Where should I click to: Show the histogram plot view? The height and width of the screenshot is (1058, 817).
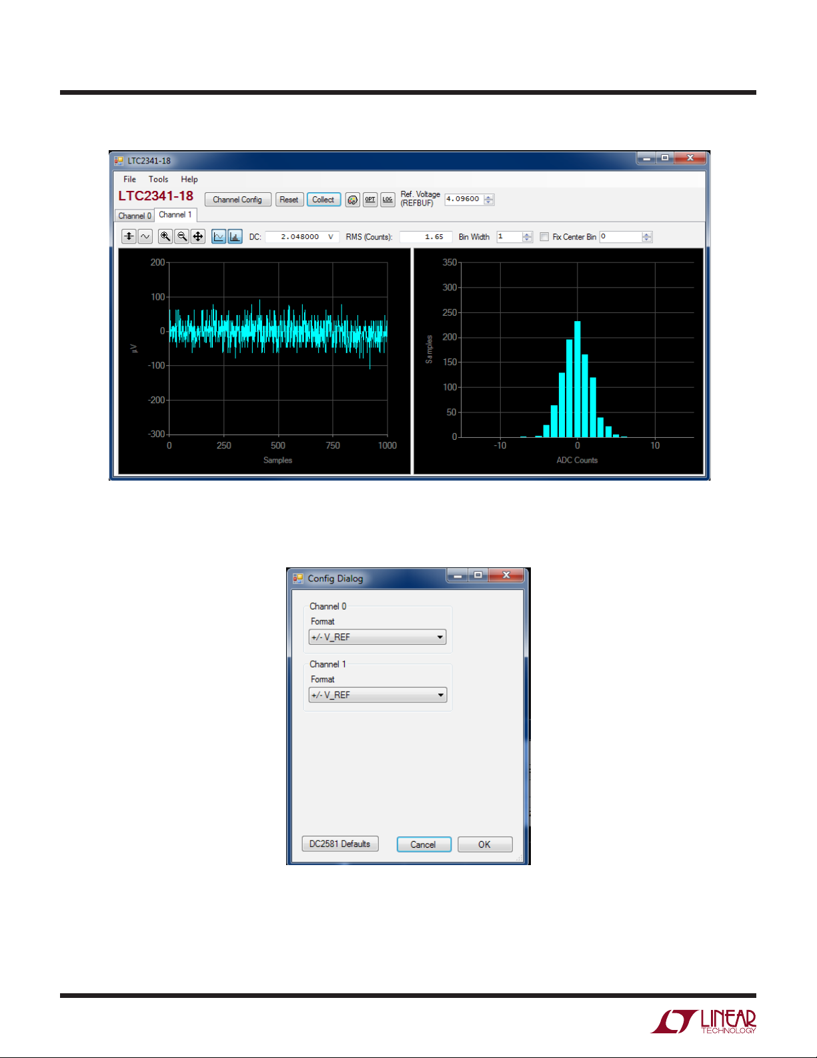(235, 236)
